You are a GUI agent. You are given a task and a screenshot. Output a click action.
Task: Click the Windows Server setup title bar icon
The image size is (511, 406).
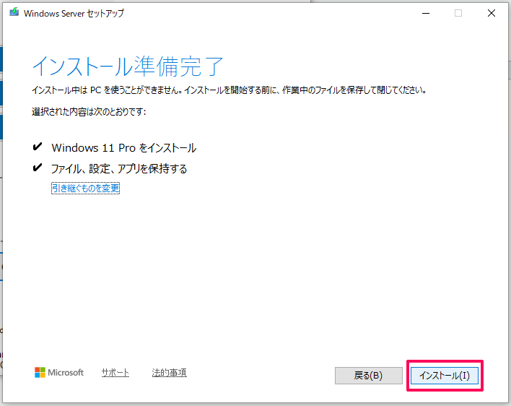click(x=14, y=13)
